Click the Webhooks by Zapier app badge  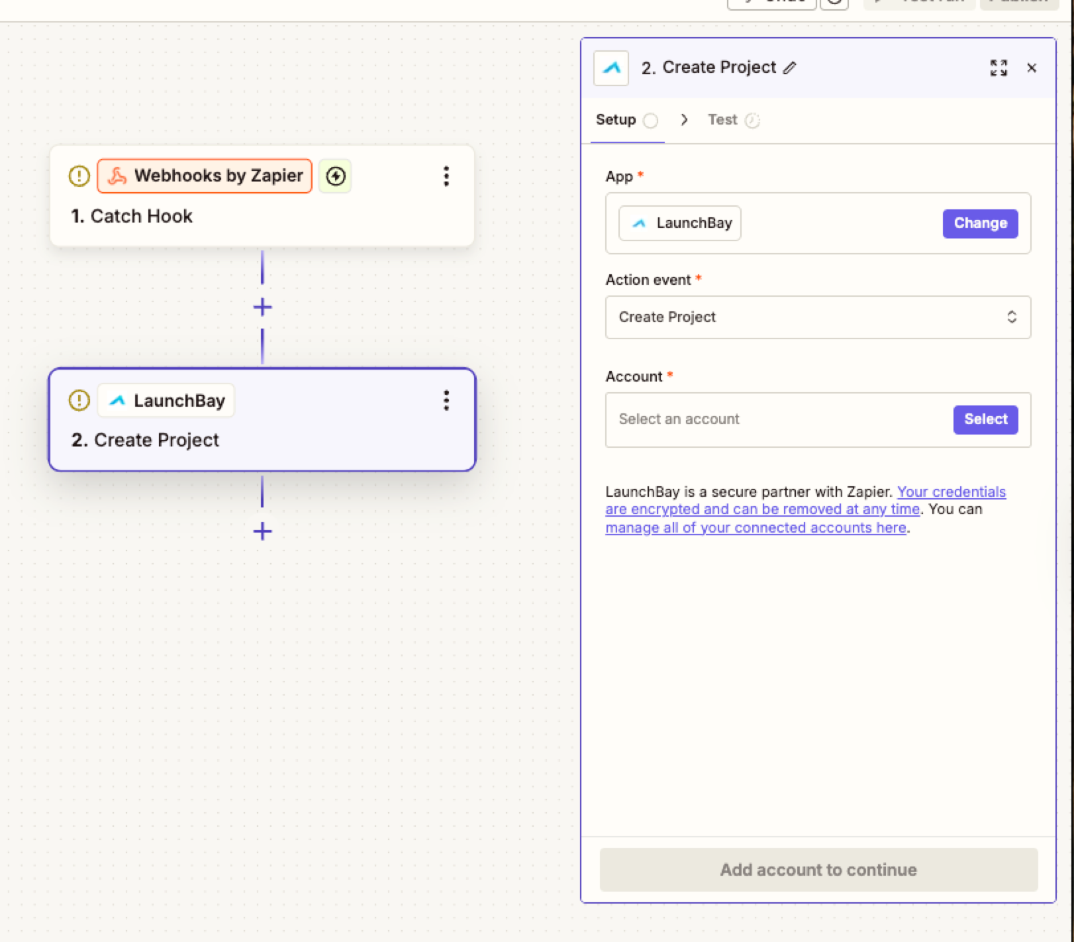(x=205, y=176)
